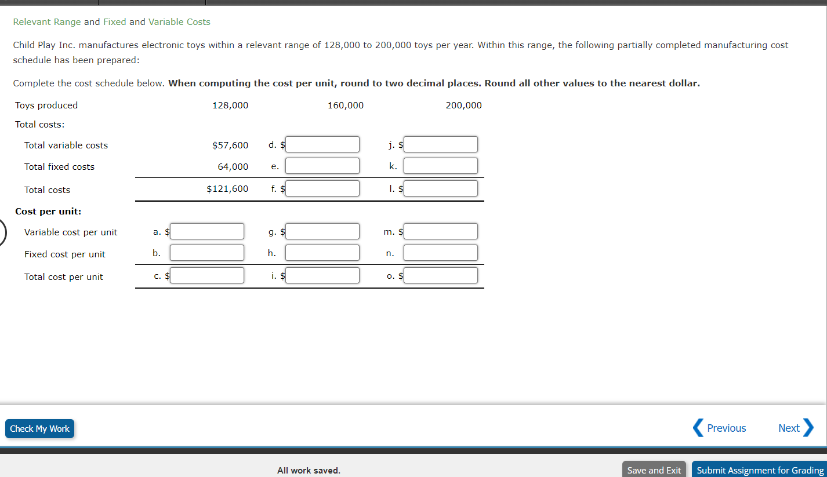The width and height of the screenshot is (827, 477).
Task: Select input field n for fixed cost per unit
Action: [440, 252]
